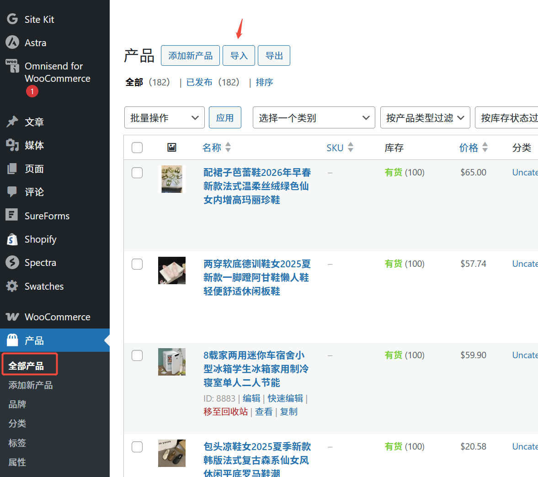
Task: Open the 按库存状态 filter dropdown
Action: pyautogui.click(x=506, y=117)
